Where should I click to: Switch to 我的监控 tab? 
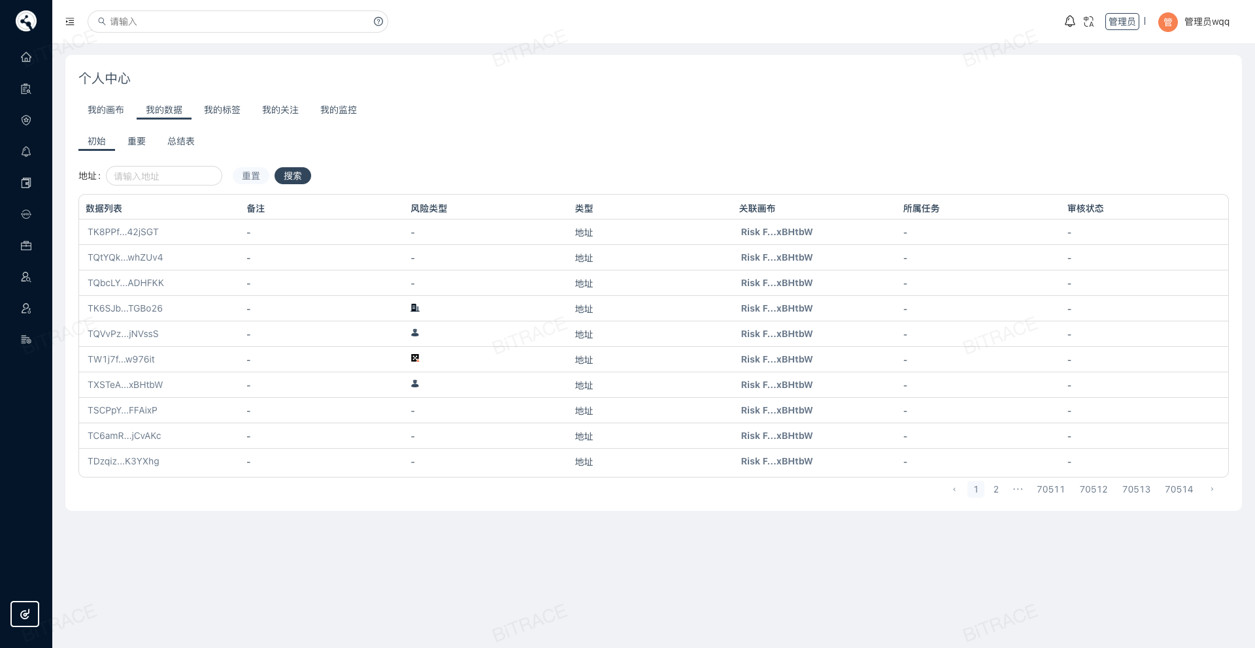click(x=339, y=110)
